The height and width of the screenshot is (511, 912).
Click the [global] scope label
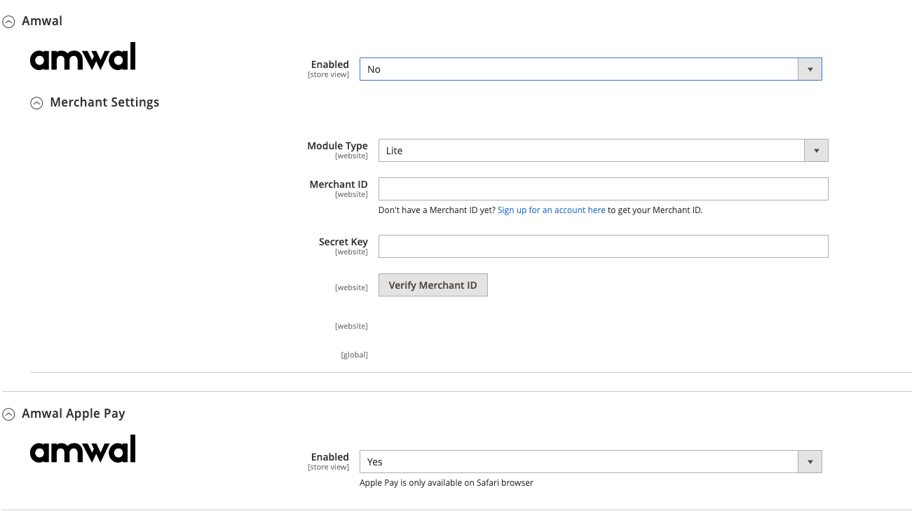[354, 355]
